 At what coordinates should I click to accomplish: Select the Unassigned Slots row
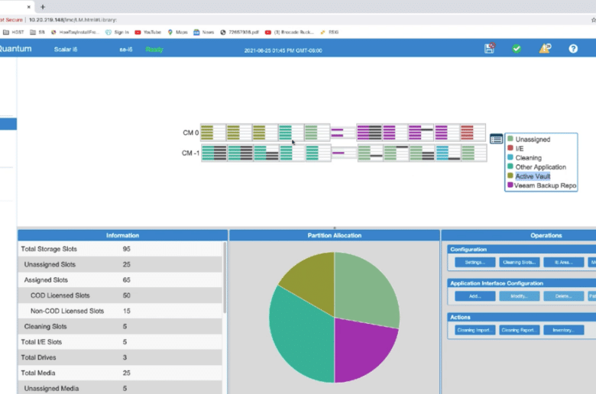120,264
